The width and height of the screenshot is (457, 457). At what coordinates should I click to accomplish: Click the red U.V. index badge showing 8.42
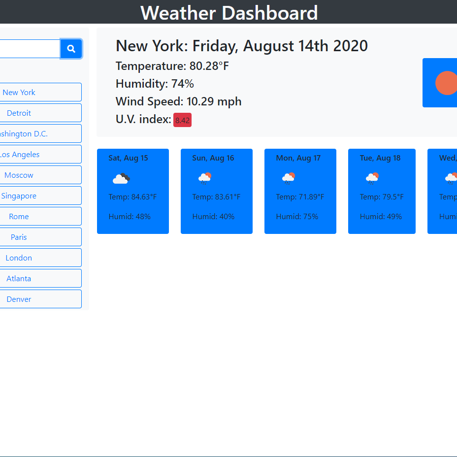182,120
